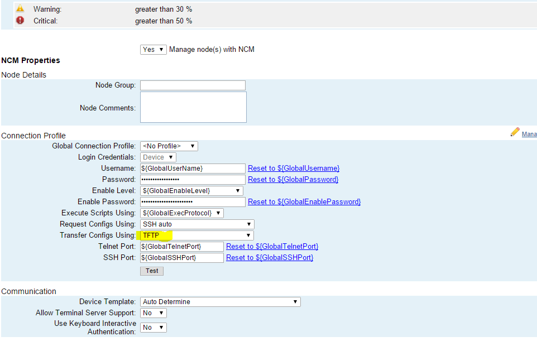Open the Manage node(s) with NCM dropdown

[153, 50]
